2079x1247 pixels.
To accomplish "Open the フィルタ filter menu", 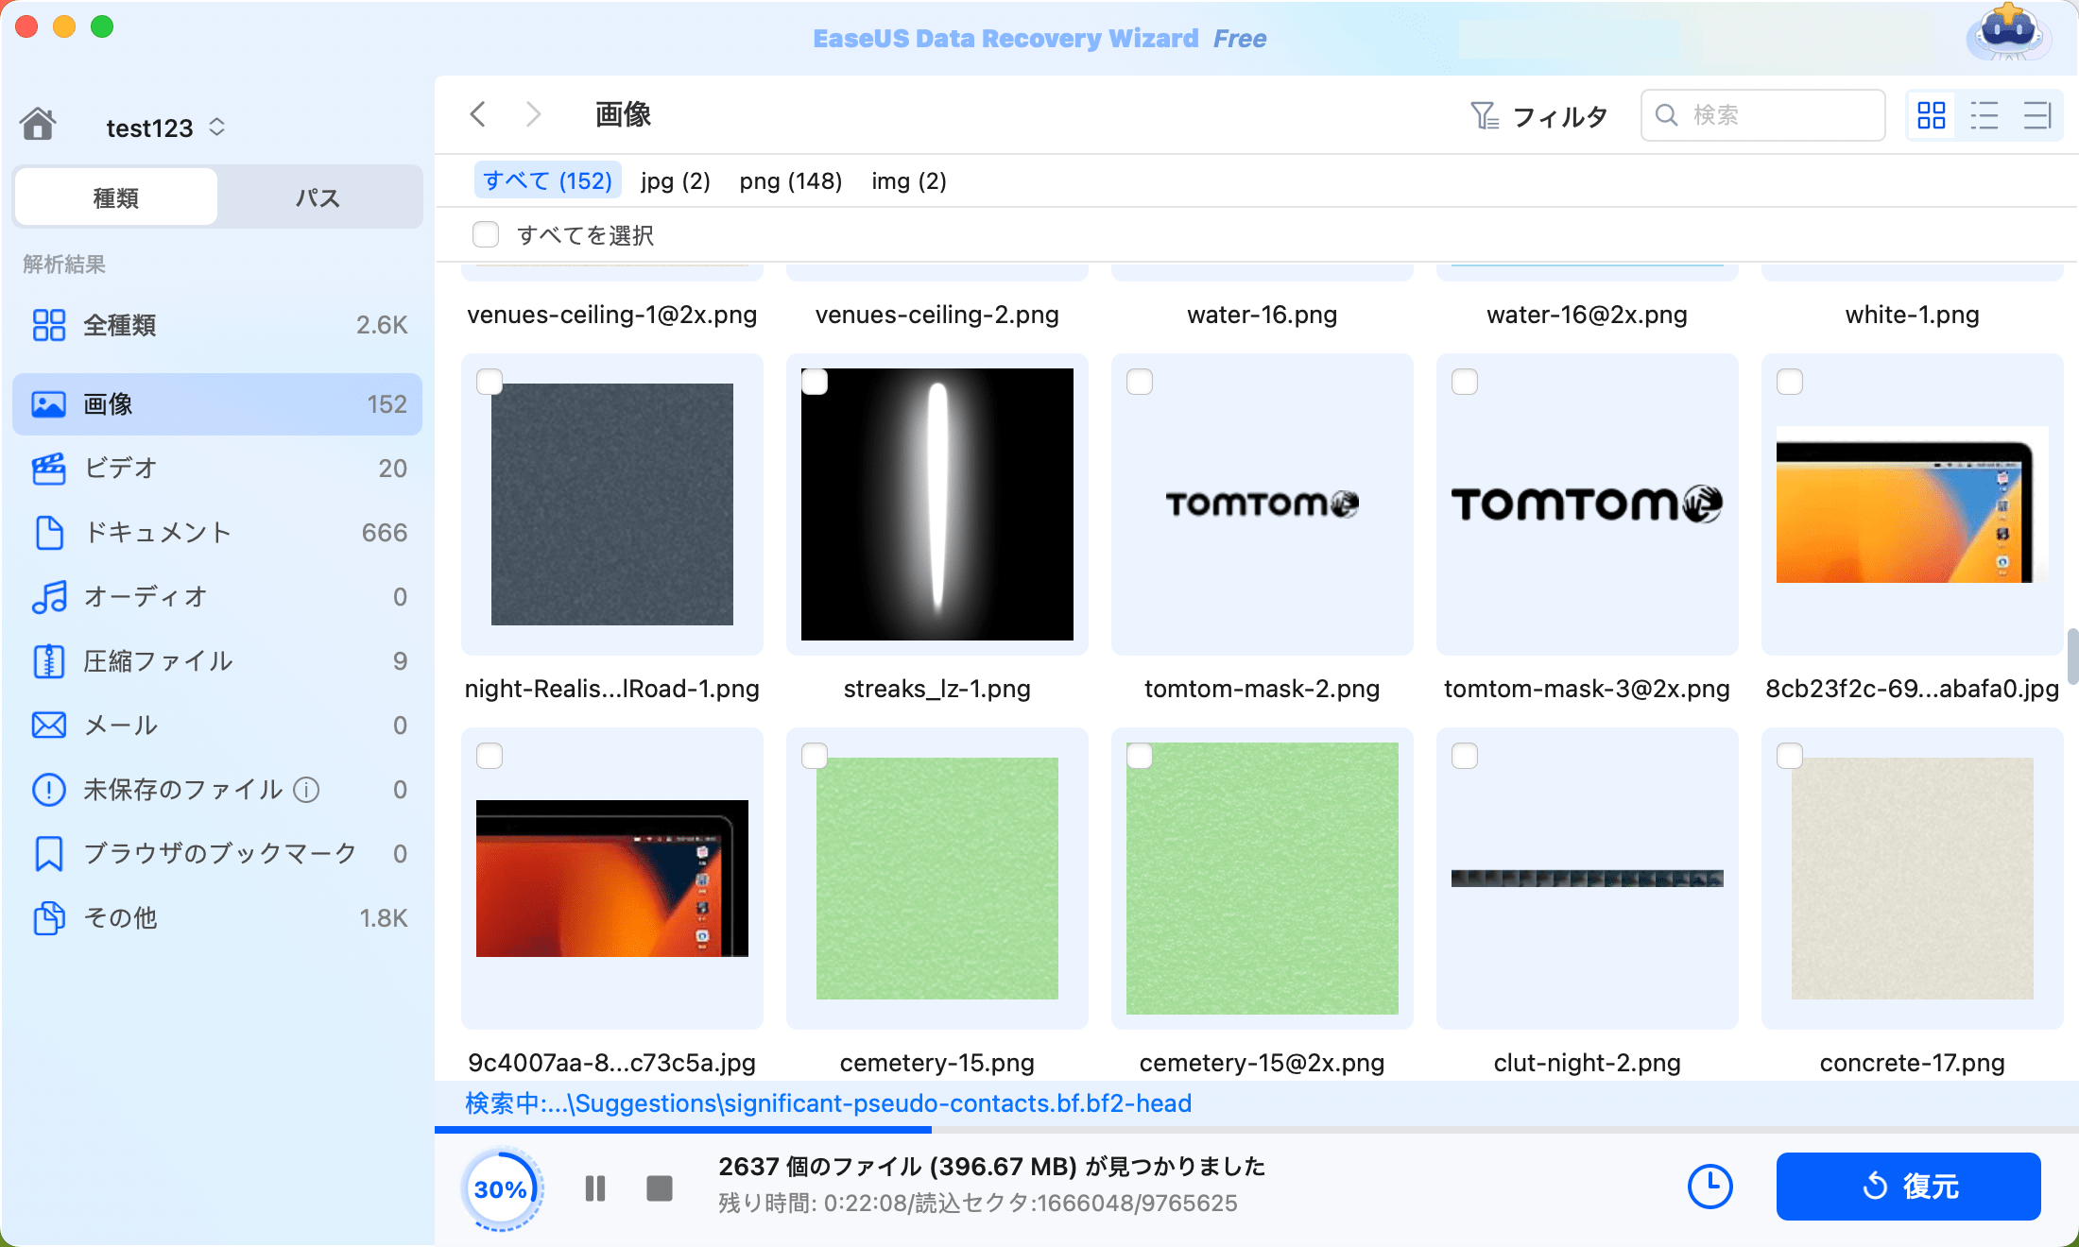I will pyautogui.click(x=1539, y=116).
